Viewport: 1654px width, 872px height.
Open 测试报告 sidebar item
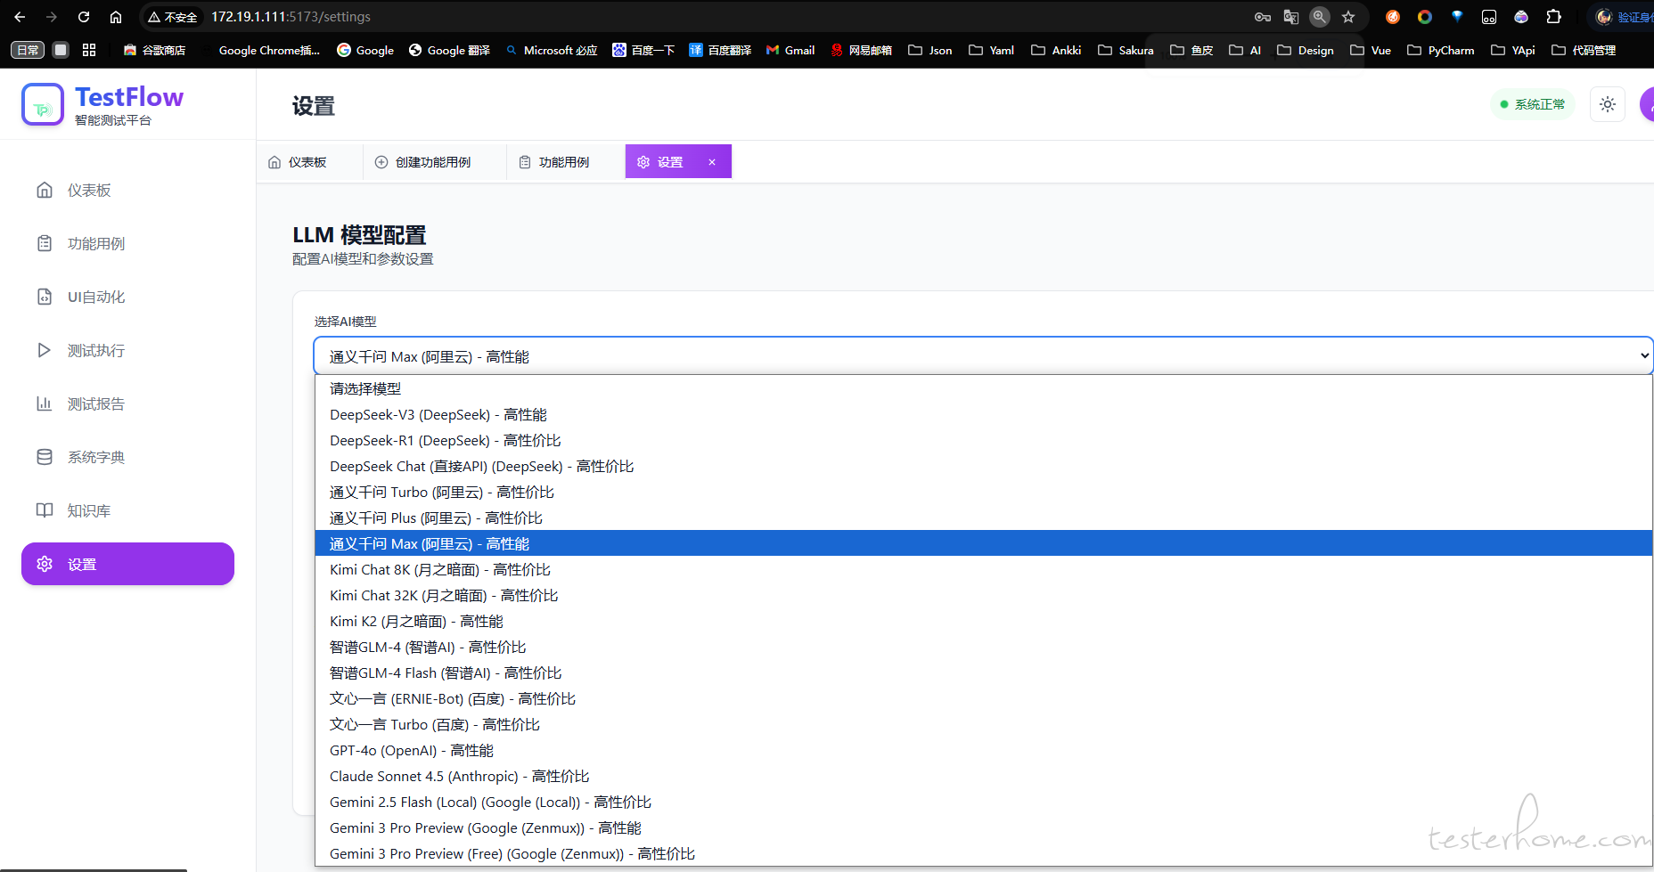tap(95, 404)
